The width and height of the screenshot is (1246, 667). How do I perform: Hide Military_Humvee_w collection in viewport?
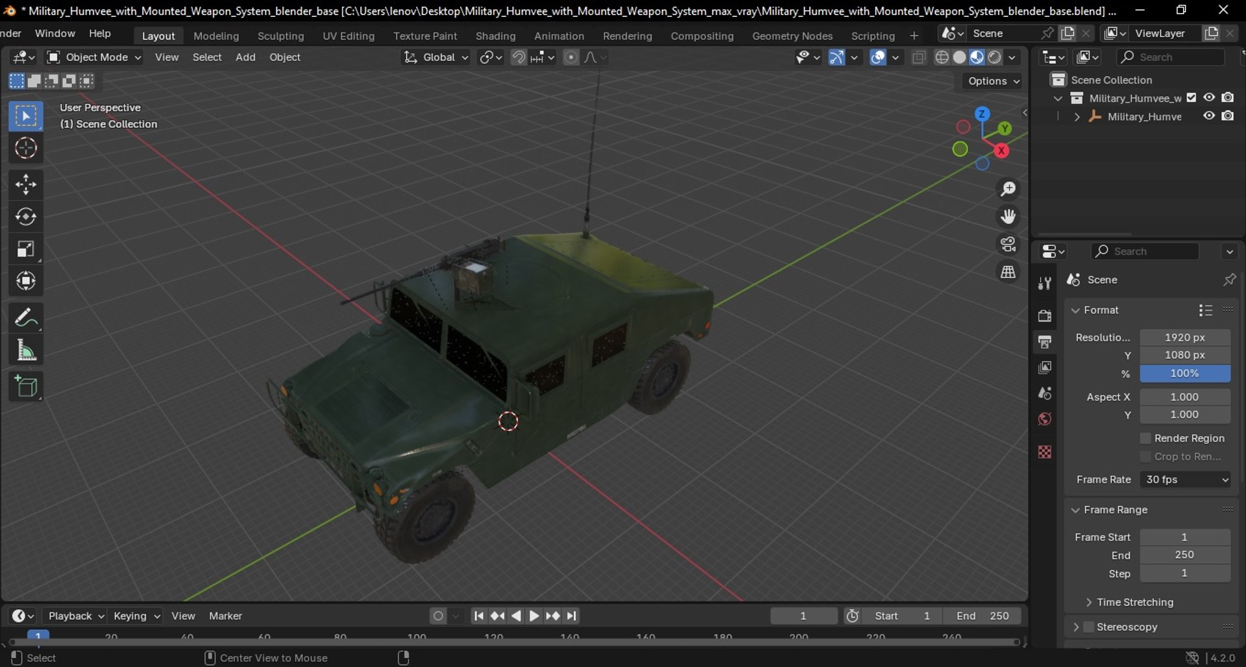(x=1209, y=98)
